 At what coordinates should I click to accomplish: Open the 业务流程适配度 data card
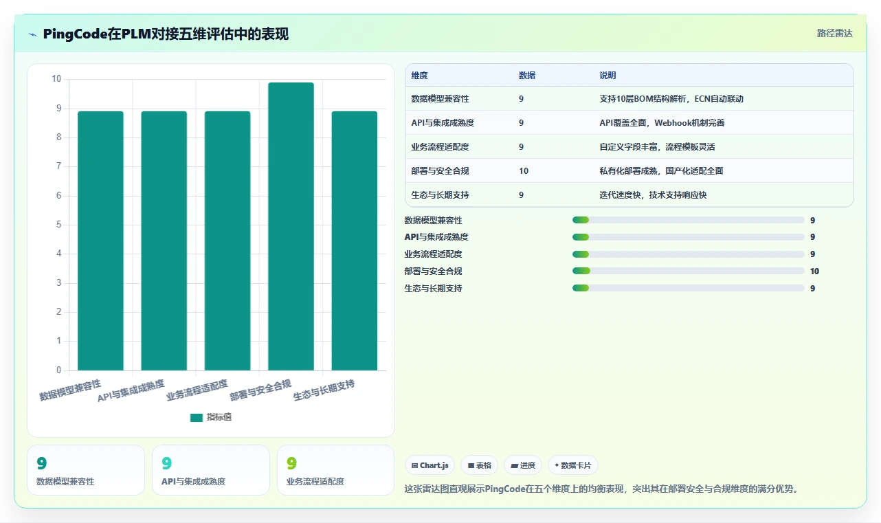pos(336,470)
